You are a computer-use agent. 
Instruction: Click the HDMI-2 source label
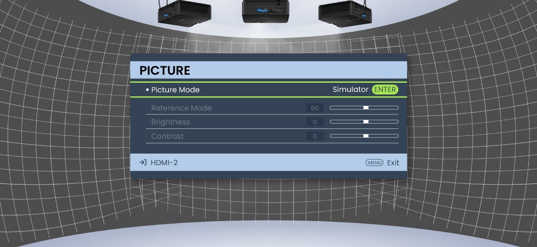click(164, 163)
